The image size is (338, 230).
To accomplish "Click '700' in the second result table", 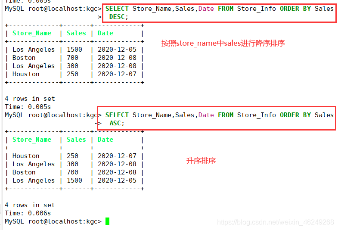I will pos(72,172).
